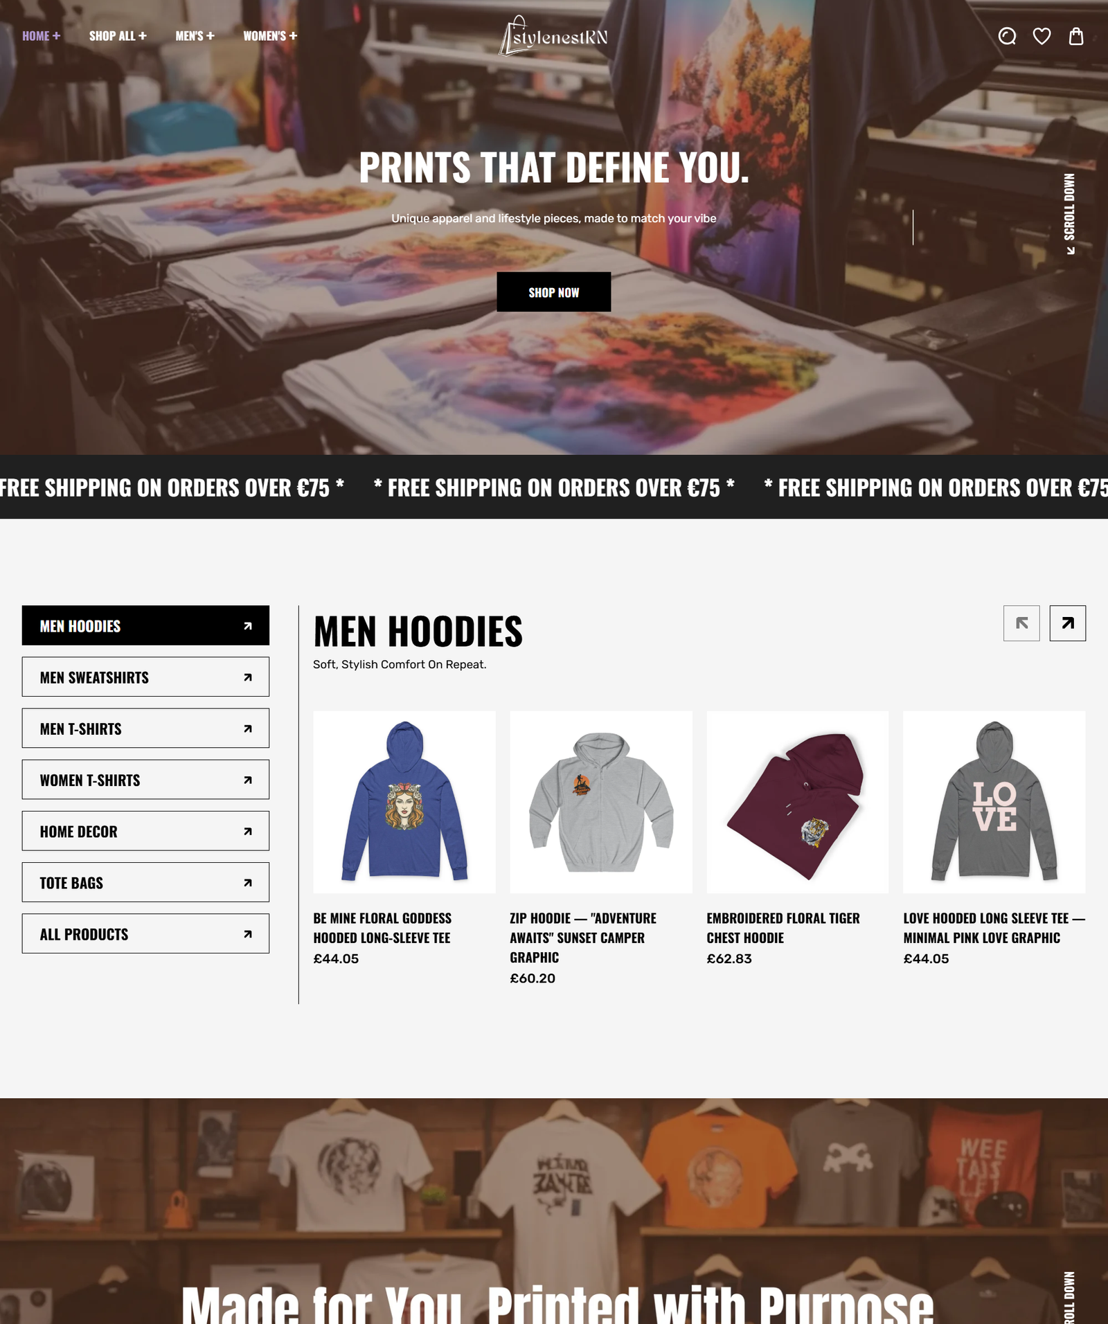Open the wishlist heart icon
The height and width of the screenshot is (1324, 1108).
(1042, 36)
